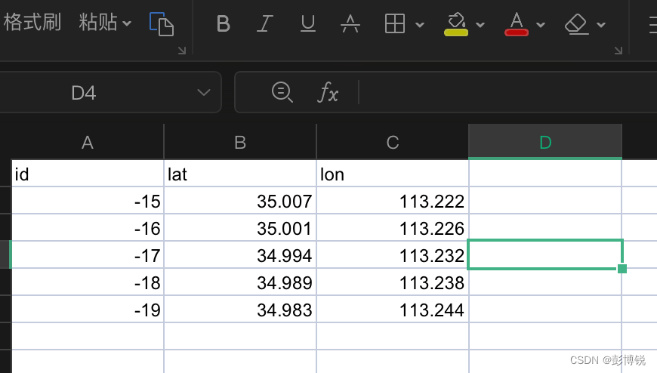
Task: Open the Paste (粘贴) dropdown arrow
Action: tap(127, 23)
